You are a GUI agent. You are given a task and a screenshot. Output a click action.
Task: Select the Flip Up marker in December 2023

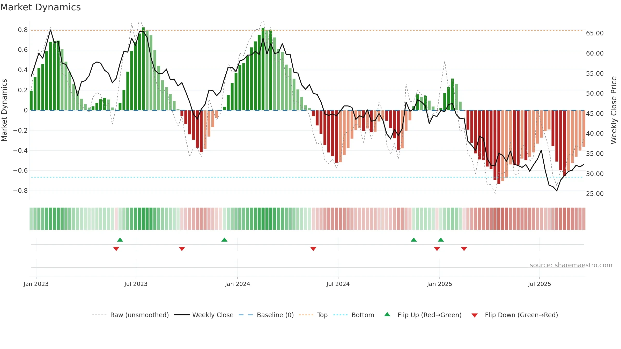point(224,240)
